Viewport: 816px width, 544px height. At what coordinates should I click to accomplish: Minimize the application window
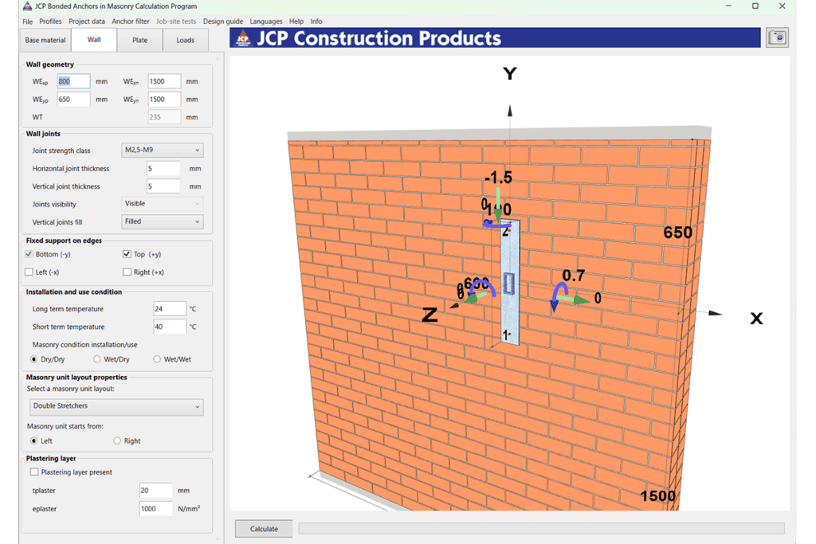[x=728, y=6]
